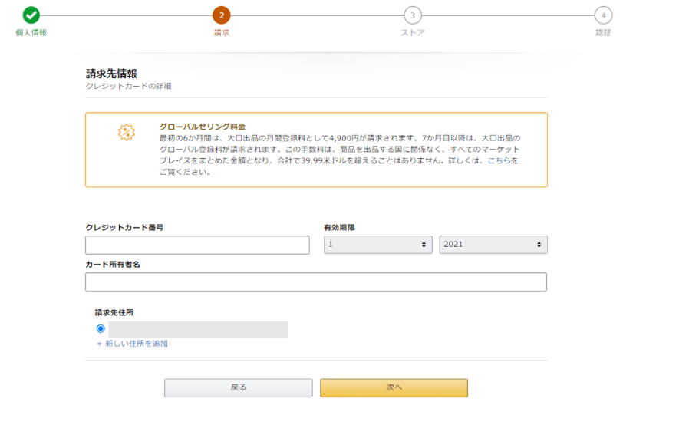
Task: Go to the 個人情報 step label
Action: [x=31, y=33]
